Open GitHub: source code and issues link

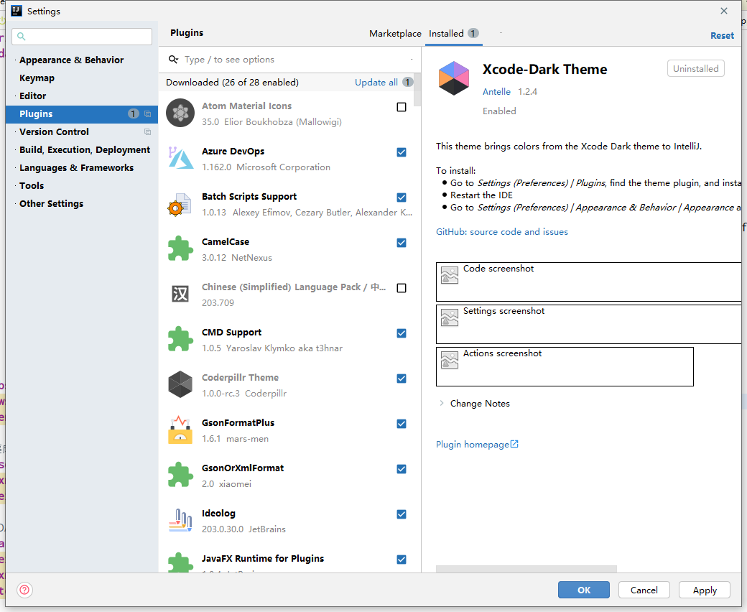coord(502,232)
